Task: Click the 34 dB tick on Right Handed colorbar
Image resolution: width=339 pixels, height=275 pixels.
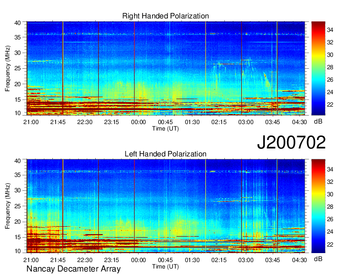Action: coord(330,30)
